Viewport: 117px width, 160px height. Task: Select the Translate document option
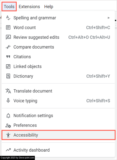pyautogui.click(x=59, y=91)
